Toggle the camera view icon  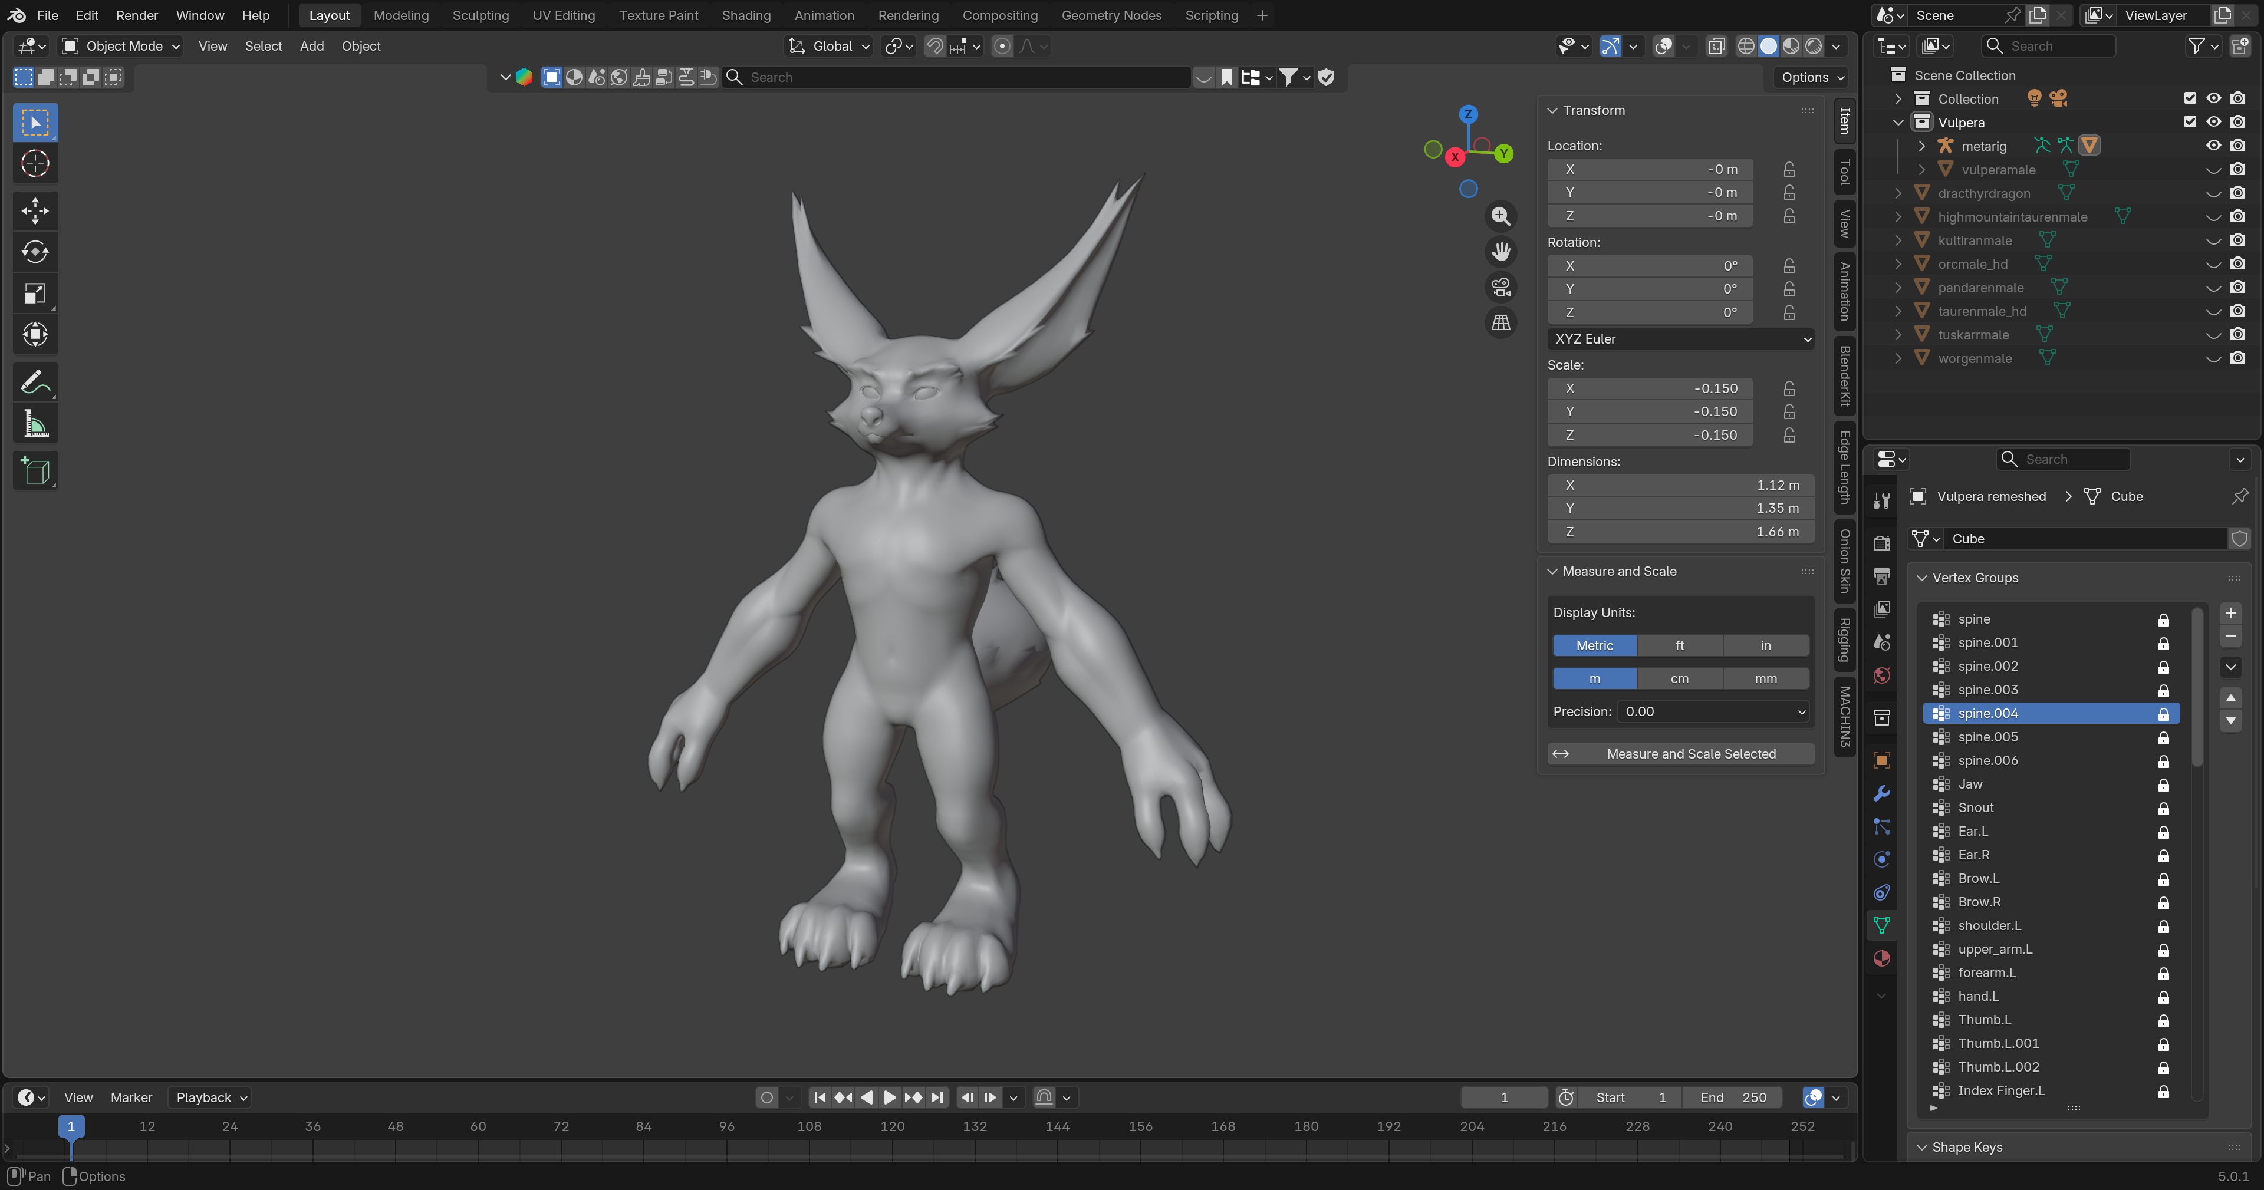(1500, 288)
